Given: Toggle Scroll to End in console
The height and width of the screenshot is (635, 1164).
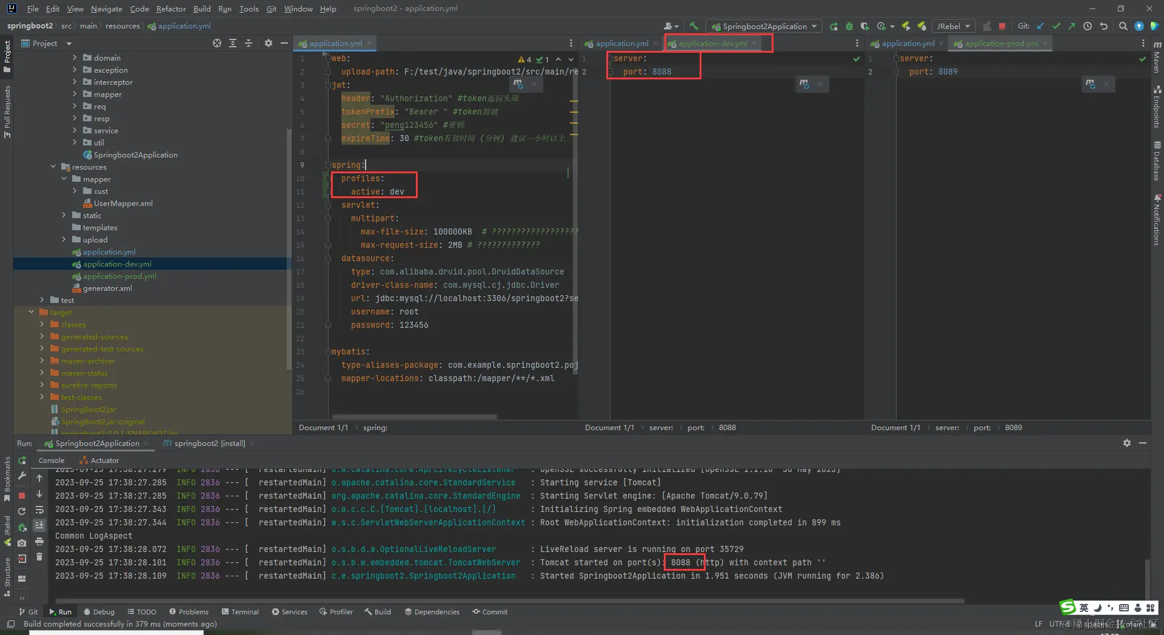Looking at the screenshot, I should pyautogui.click(x=39, y=525).
